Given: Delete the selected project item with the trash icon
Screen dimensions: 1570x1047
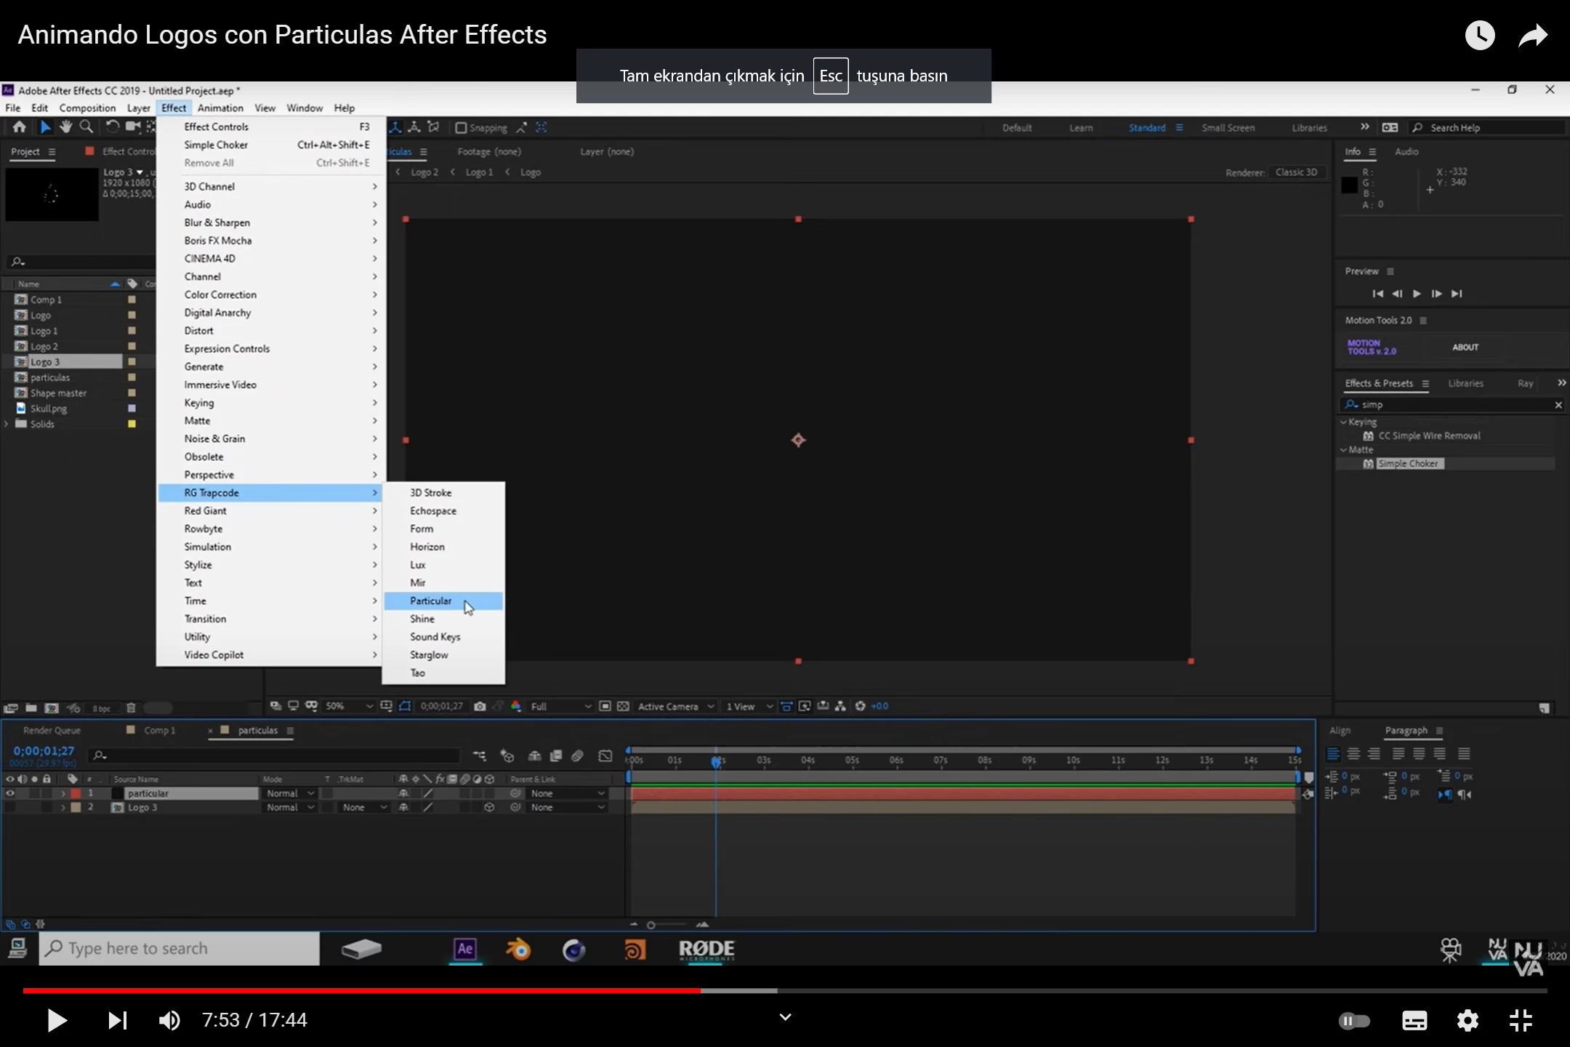Looking at the screenshot, I should [131, 707].
